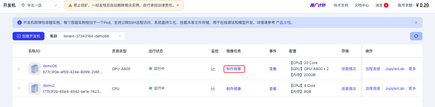The height and width of the screenshot is (107, 435).
Task: Open 更多 menu for demo06
Action: [x=412, y=69]
